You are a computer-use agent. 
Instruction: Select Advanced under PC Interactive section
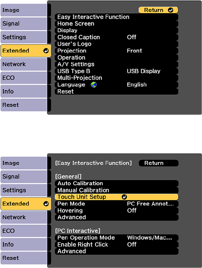pos(117,251)
